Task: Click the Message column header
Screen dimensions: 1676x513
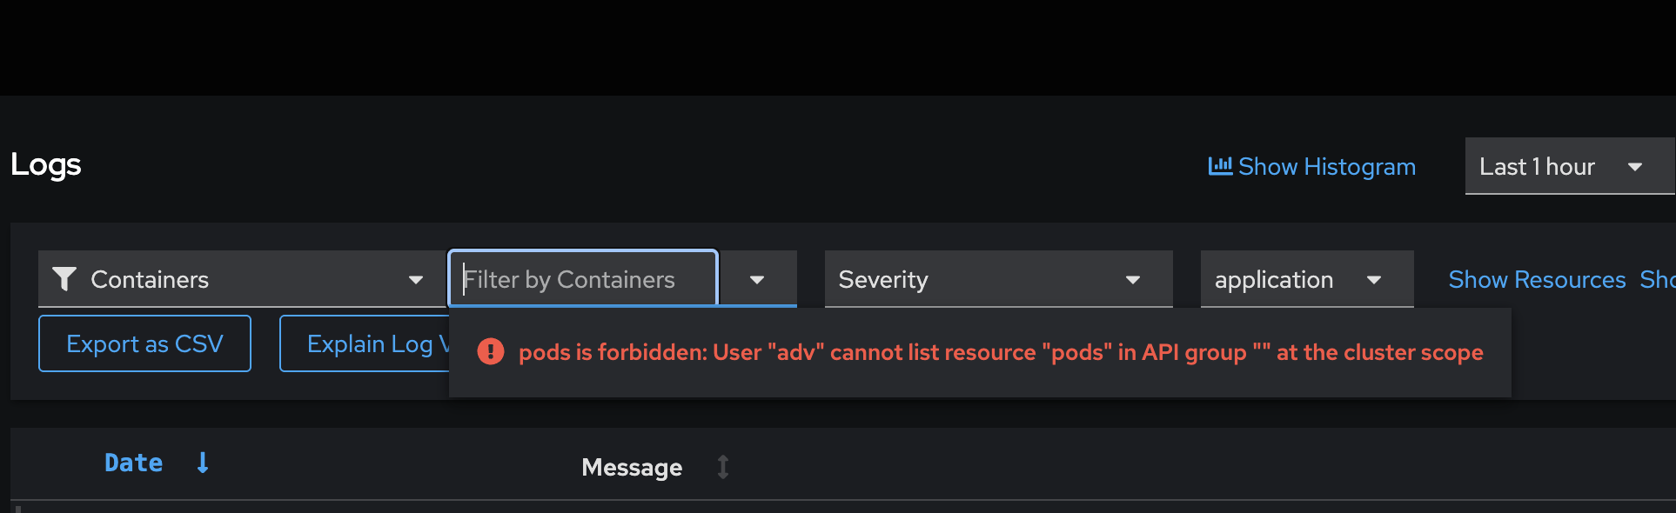Action: coord(632,468)
